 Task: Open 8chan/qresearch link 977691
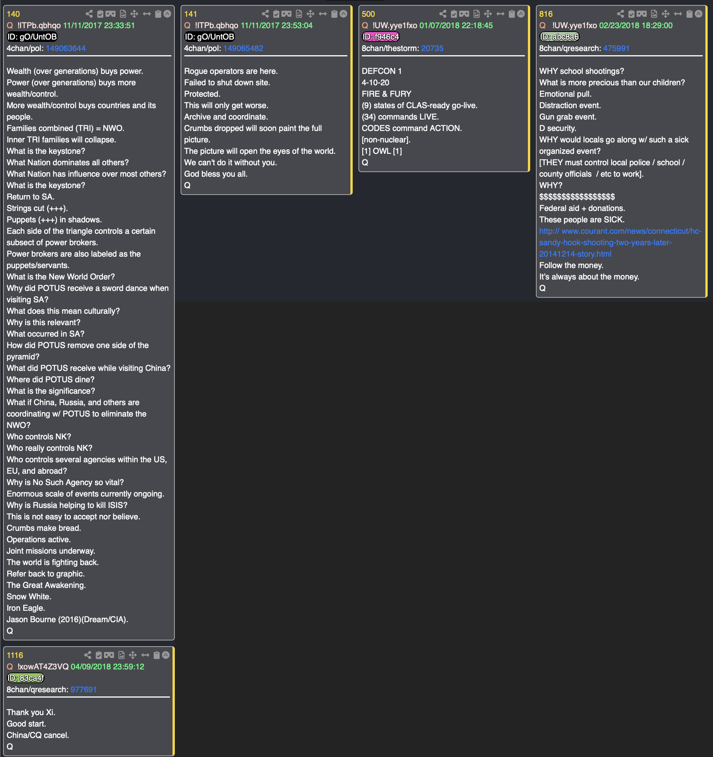click(x=83, y=690)
